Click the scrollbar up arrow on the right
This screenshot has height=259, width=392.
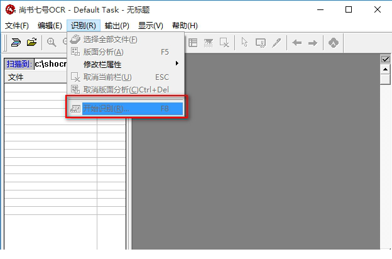point(385,69)
